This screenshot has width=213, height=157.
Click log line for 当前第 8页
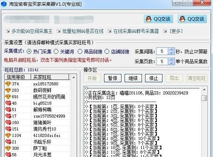[121, 138]
